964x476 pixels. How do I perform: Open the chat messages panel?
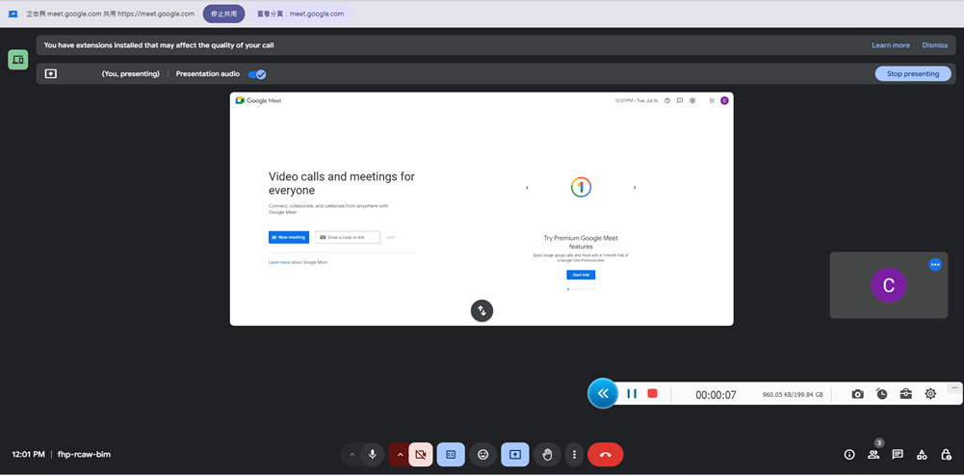pyautogui.click(x=898, y=455)
